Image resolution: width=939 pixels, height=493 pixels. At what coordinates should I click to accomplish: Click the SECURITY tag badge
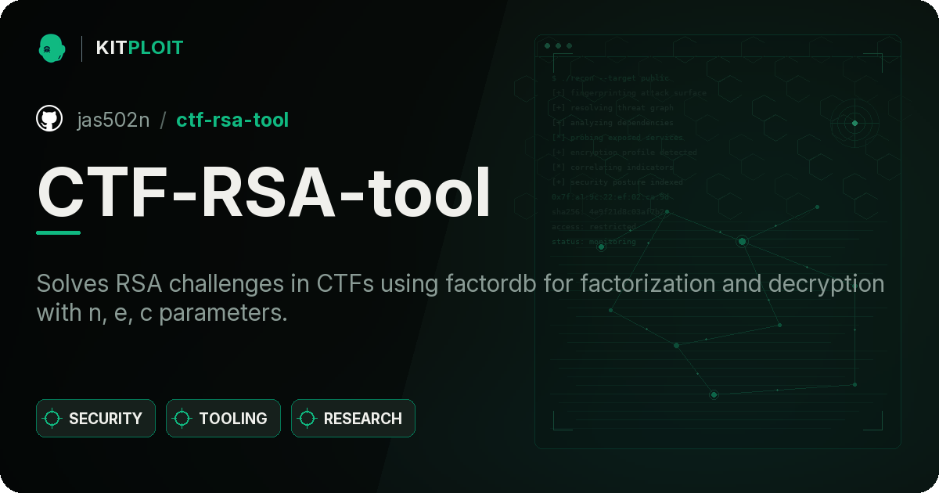(x=95, y=419)
